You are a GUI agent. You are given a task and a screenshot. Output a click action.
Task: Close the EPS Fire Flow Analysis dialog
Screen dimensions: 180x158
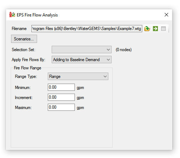166,15
